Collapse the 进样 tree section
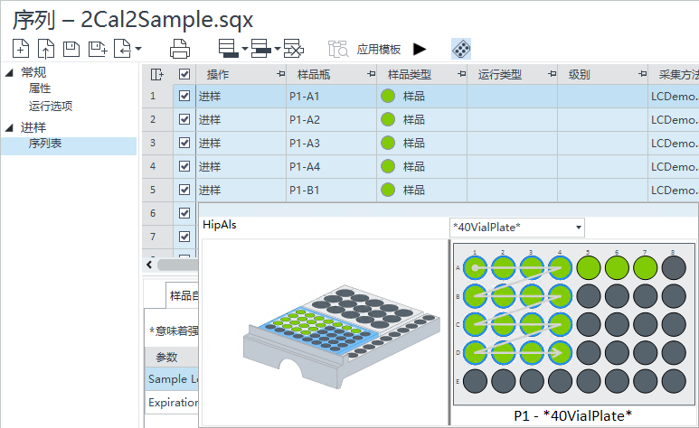699x428 pixels. point(9,128)
